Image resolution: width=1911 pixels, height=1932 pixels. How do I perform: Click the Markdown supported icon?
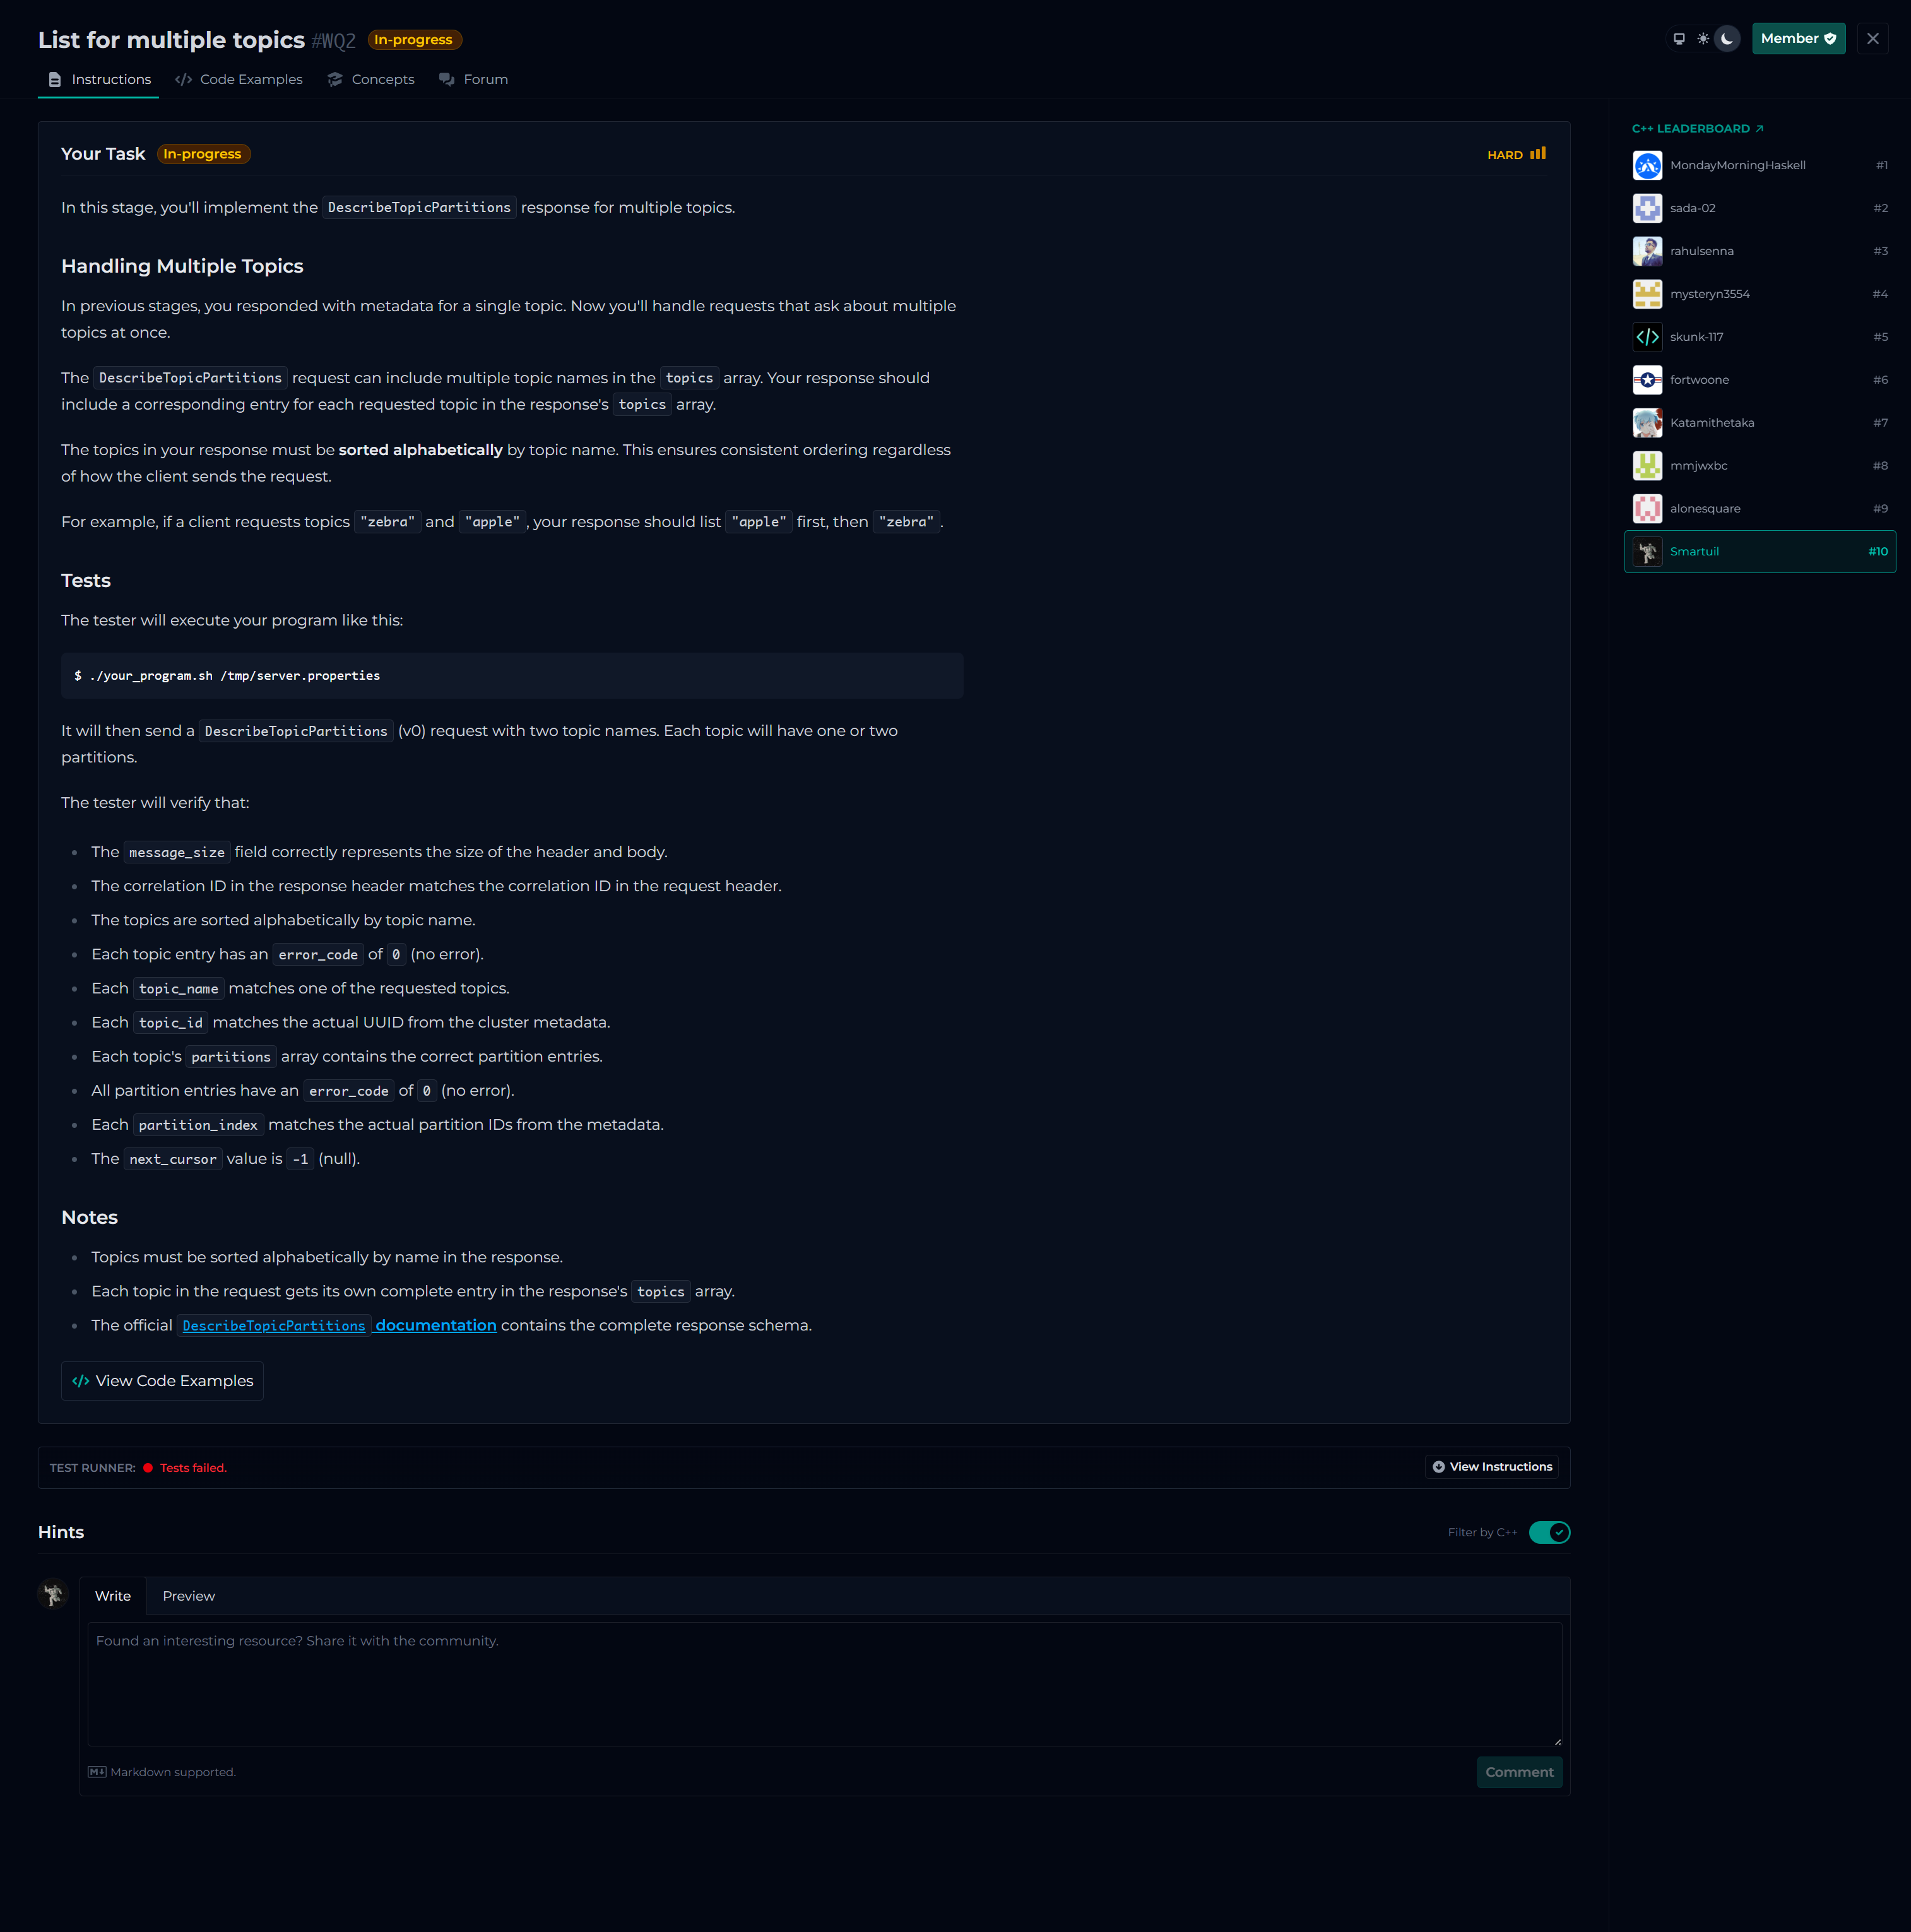(97, 1772)
